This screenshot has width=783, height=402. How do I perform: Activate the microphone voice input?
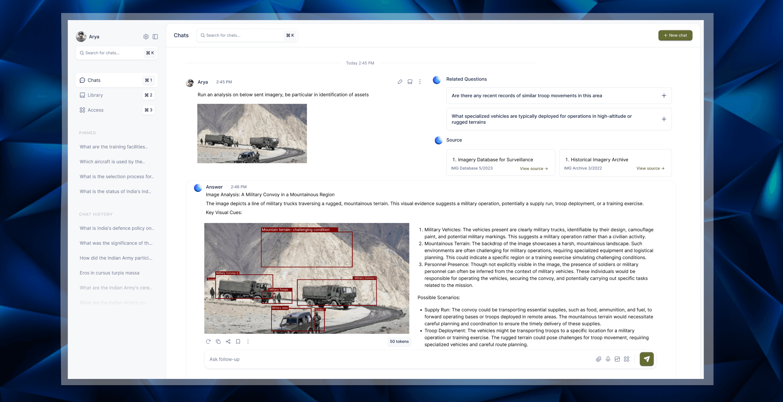tap(608, 359)
